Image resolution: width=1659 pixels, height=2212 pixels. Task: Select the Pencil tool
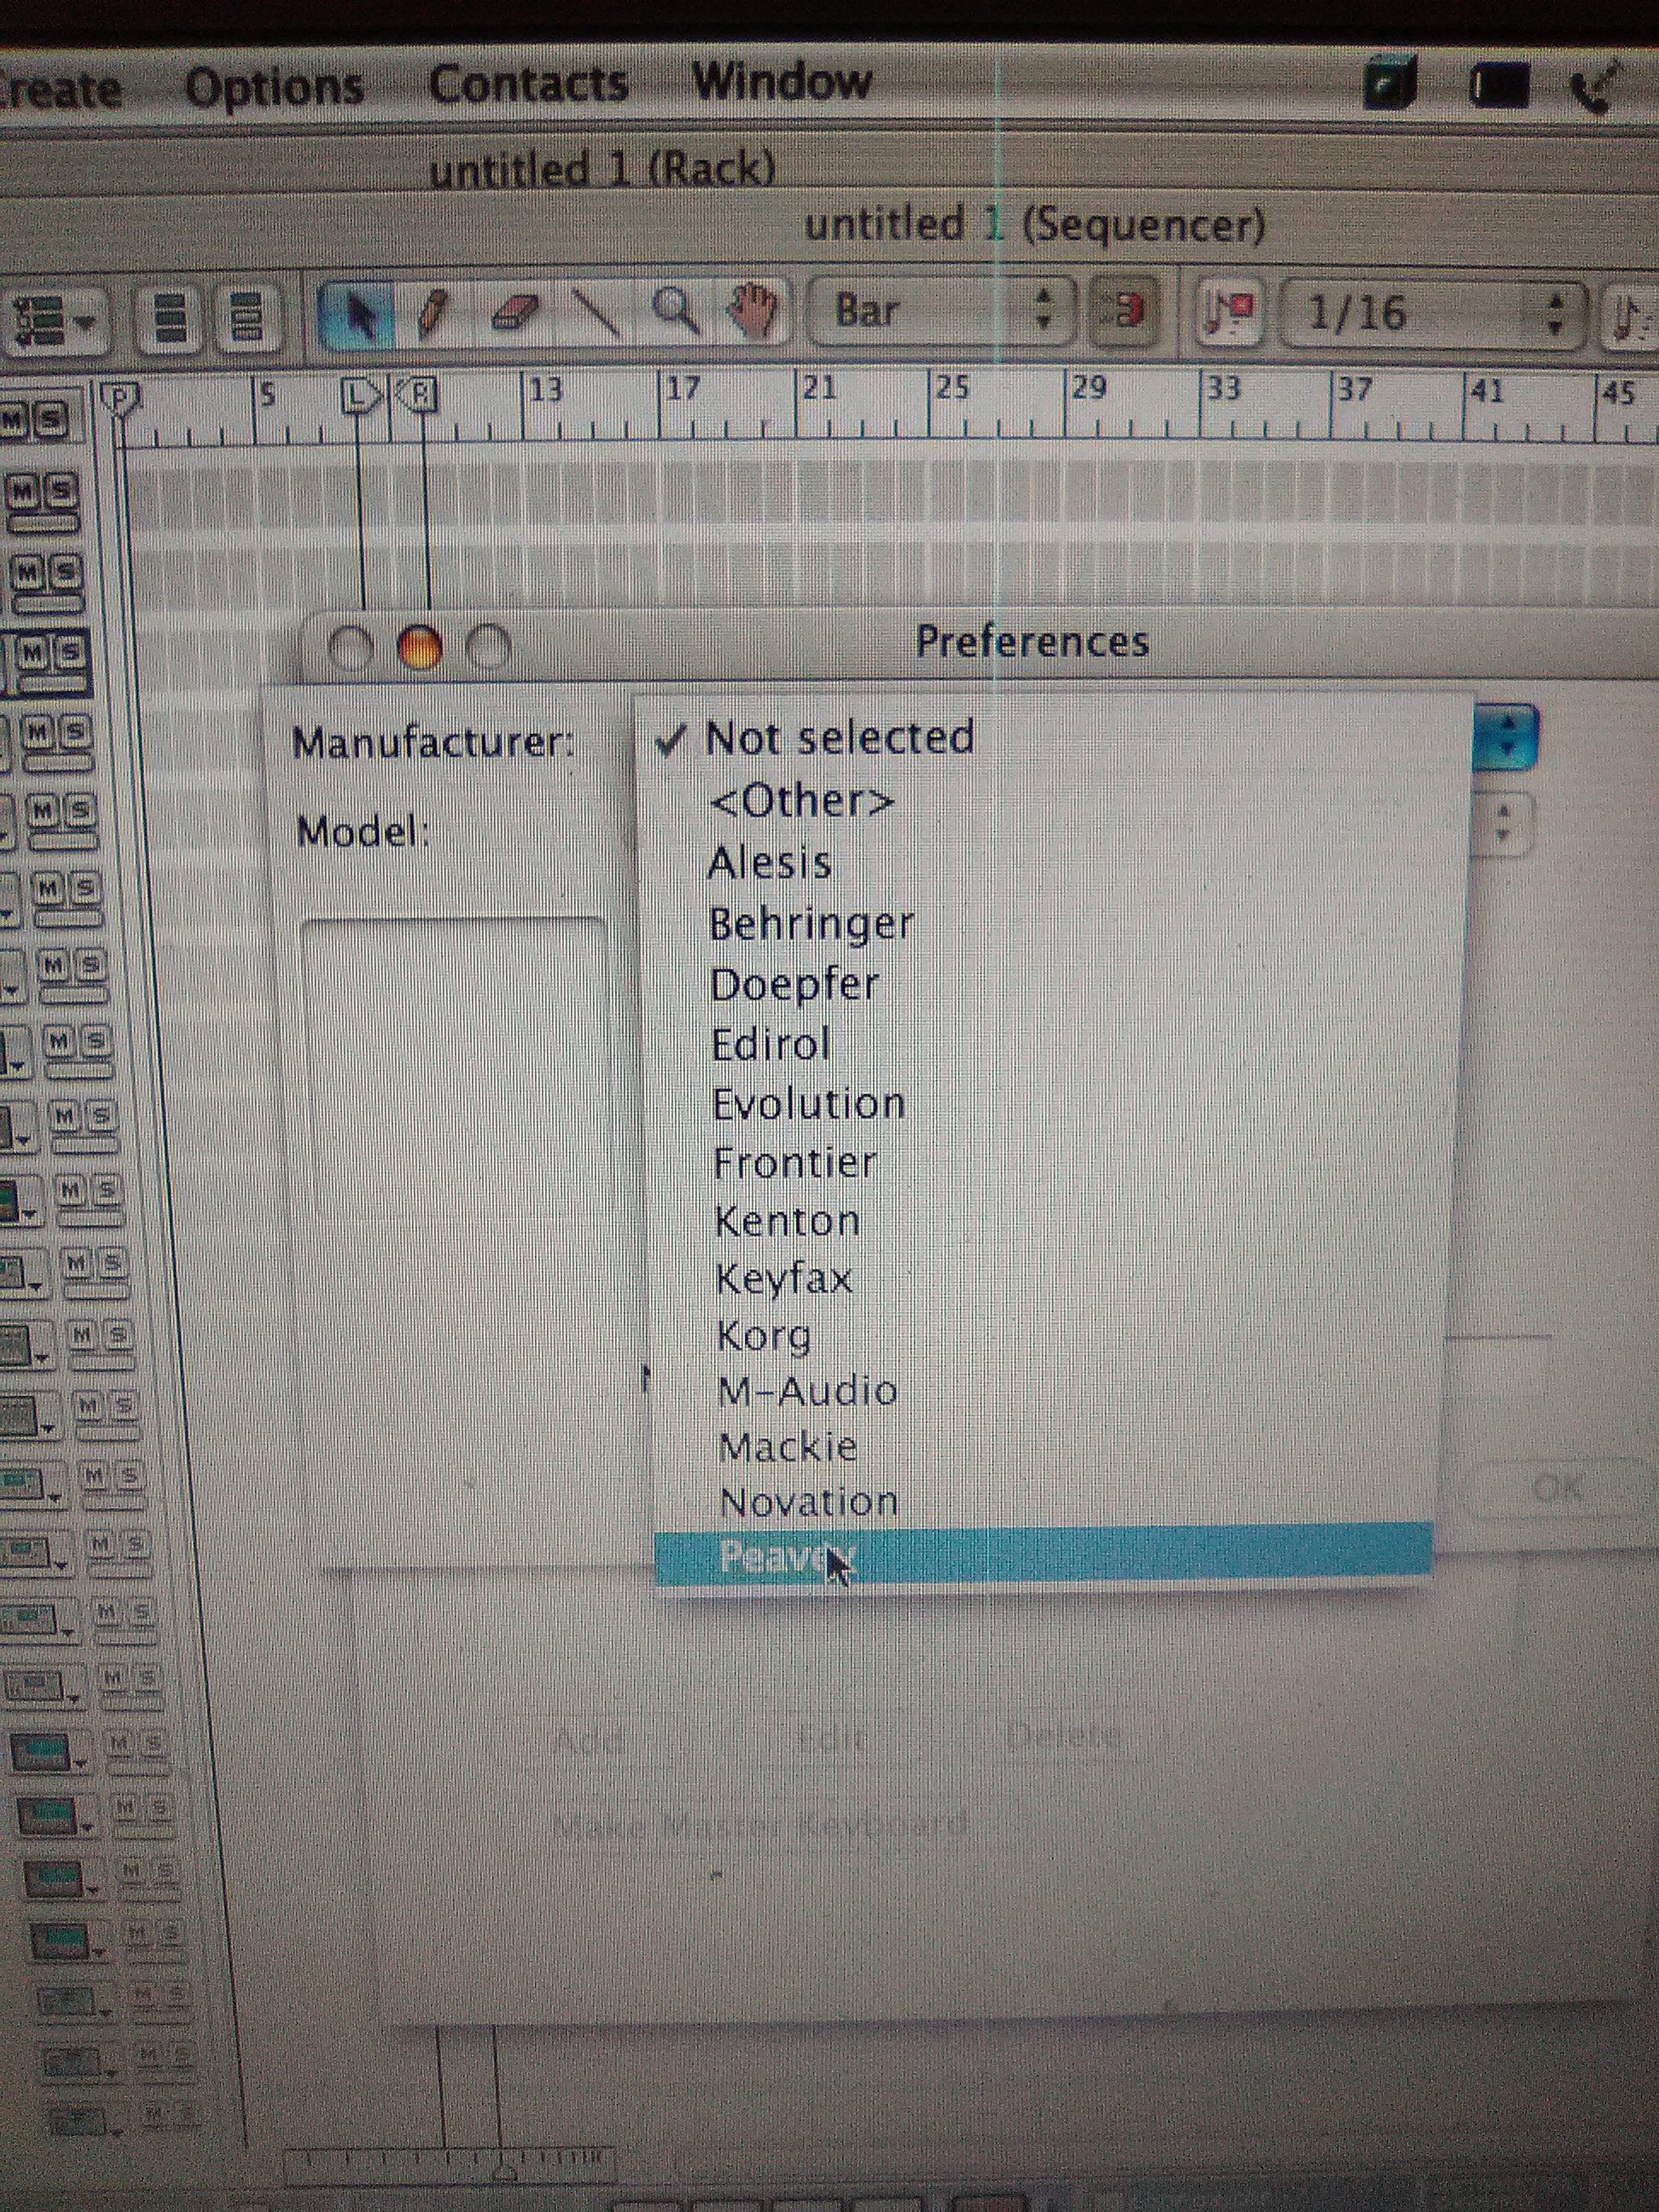[x=433, y=313]
